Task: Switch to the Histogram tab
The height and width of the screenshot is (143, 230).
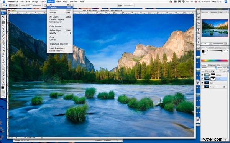Action: click(x=214, y=13)
